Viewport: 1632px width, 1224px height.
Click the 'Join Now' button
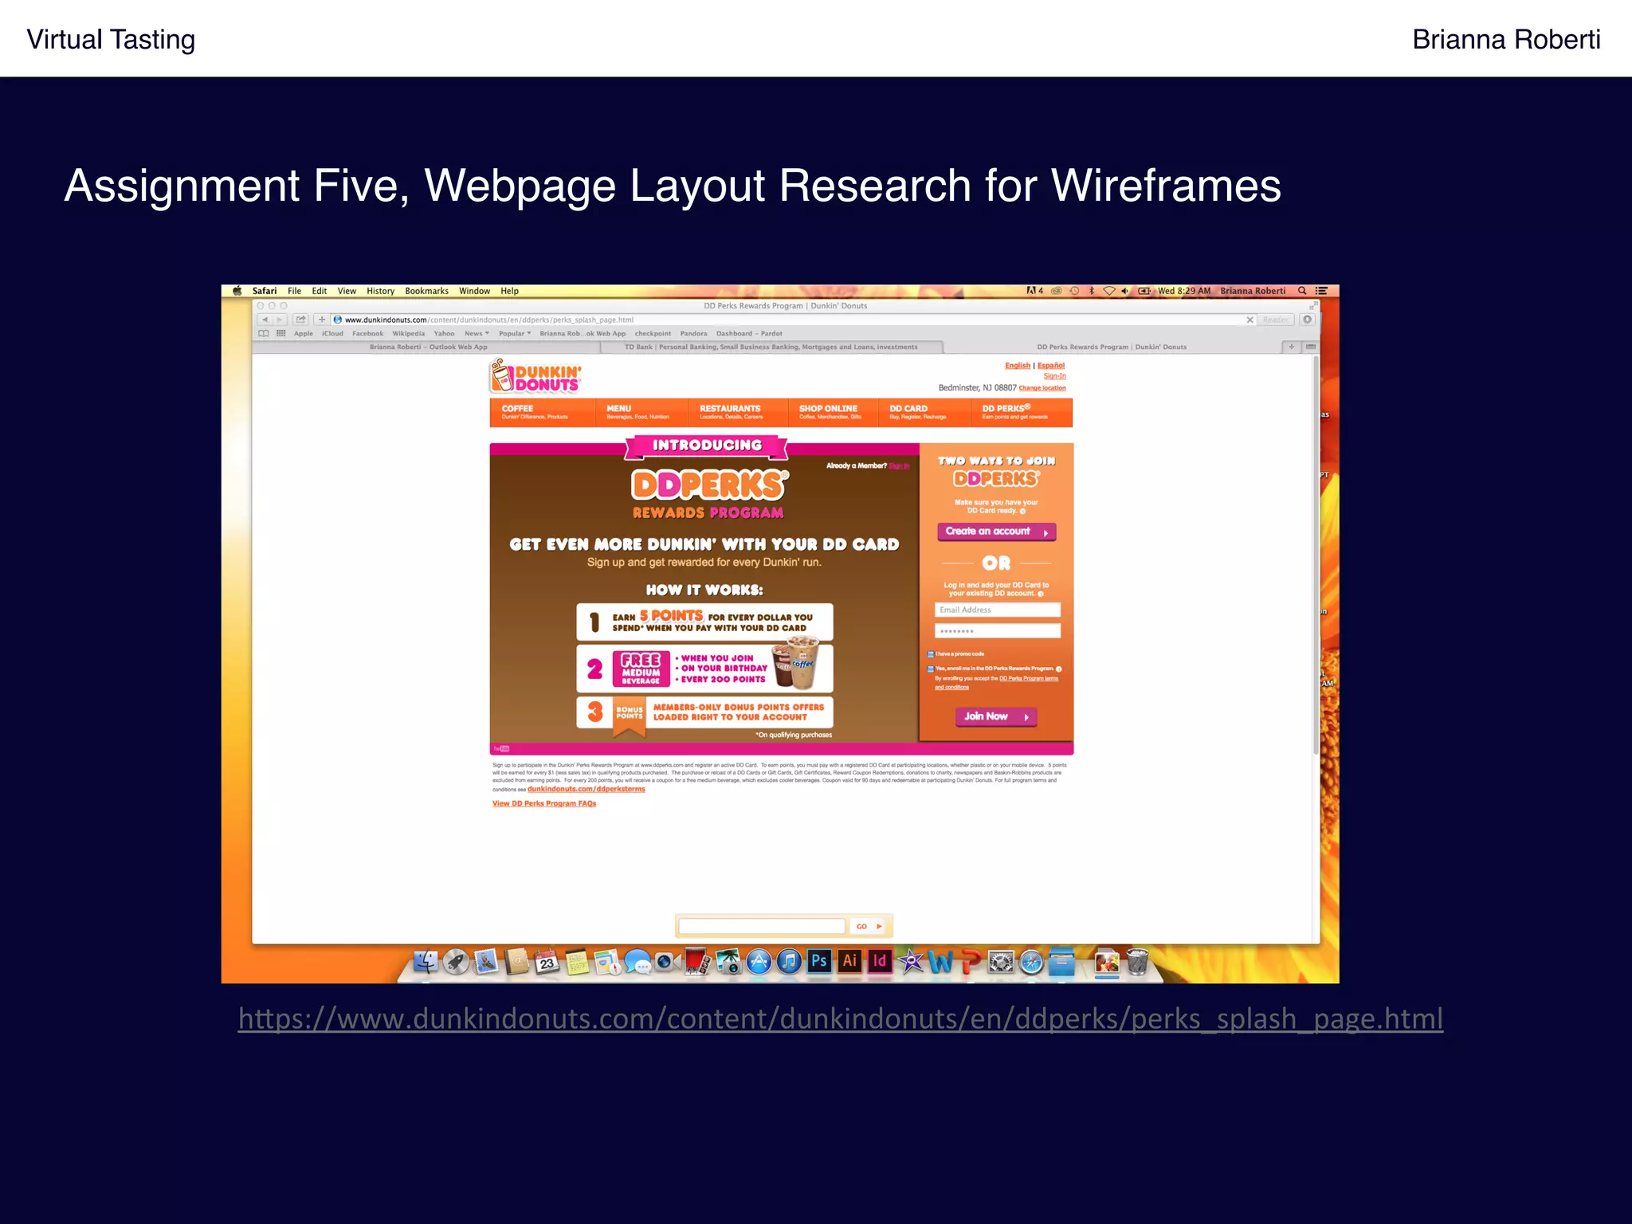(x=995, y=716)
